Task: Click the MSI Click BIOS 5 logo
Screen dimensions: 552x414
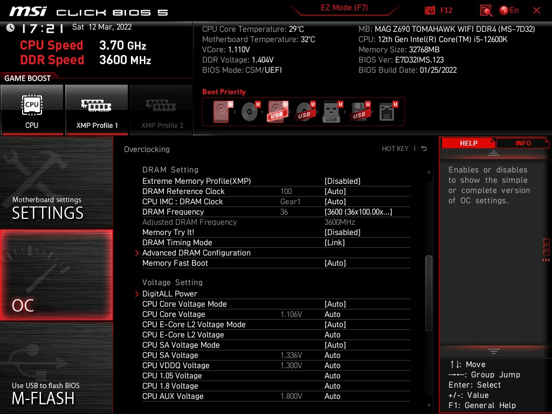Action: point(88,12)
